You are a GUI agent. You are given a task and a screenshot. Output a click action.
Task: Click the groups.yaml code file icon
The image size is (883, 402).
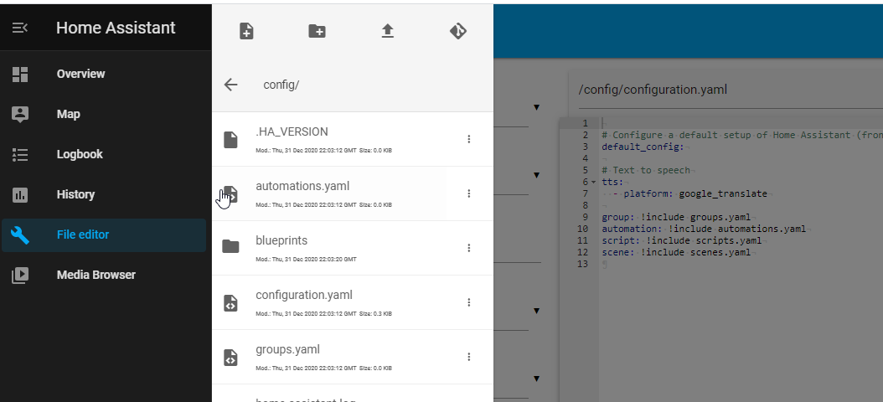coord(230,358)
